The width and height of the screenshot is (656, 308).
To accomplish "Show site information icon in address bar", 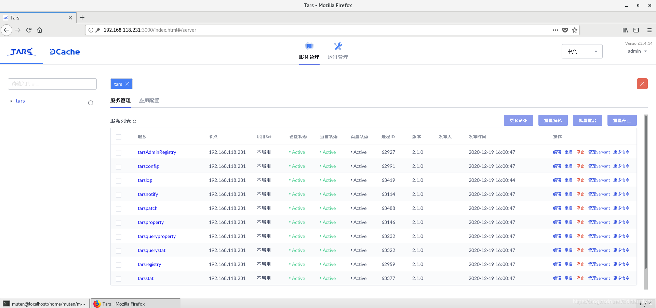I will (x=91, y=30).
